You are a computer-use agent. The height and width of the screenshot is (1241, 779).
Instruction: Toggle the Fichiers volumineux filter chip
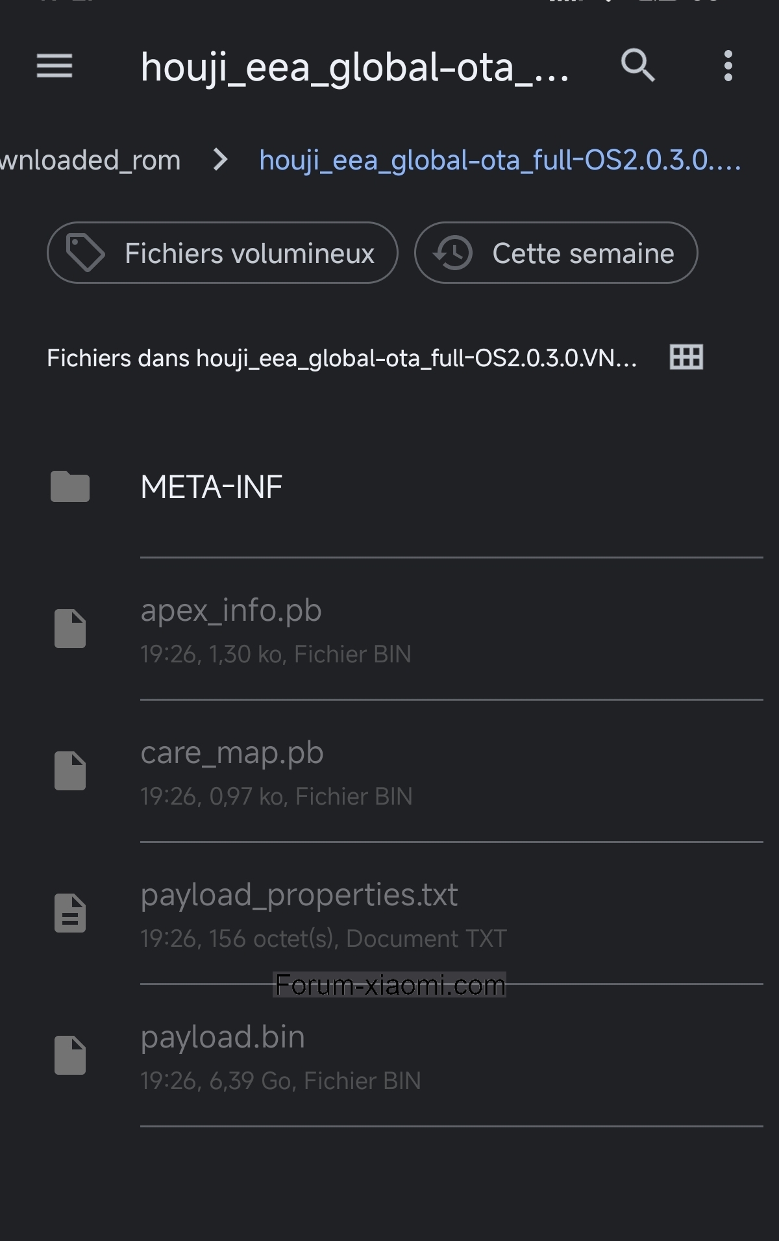tap(223, 253)
